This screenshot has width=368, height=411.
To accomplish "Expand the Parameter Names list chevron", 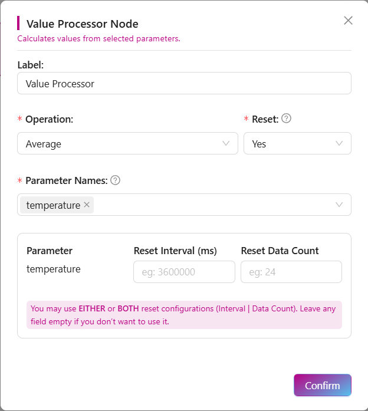I will [x=339, y=205].
